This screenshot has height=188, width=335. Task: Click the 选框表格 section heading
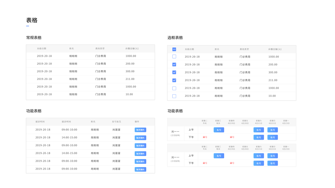tap(175, 38)
